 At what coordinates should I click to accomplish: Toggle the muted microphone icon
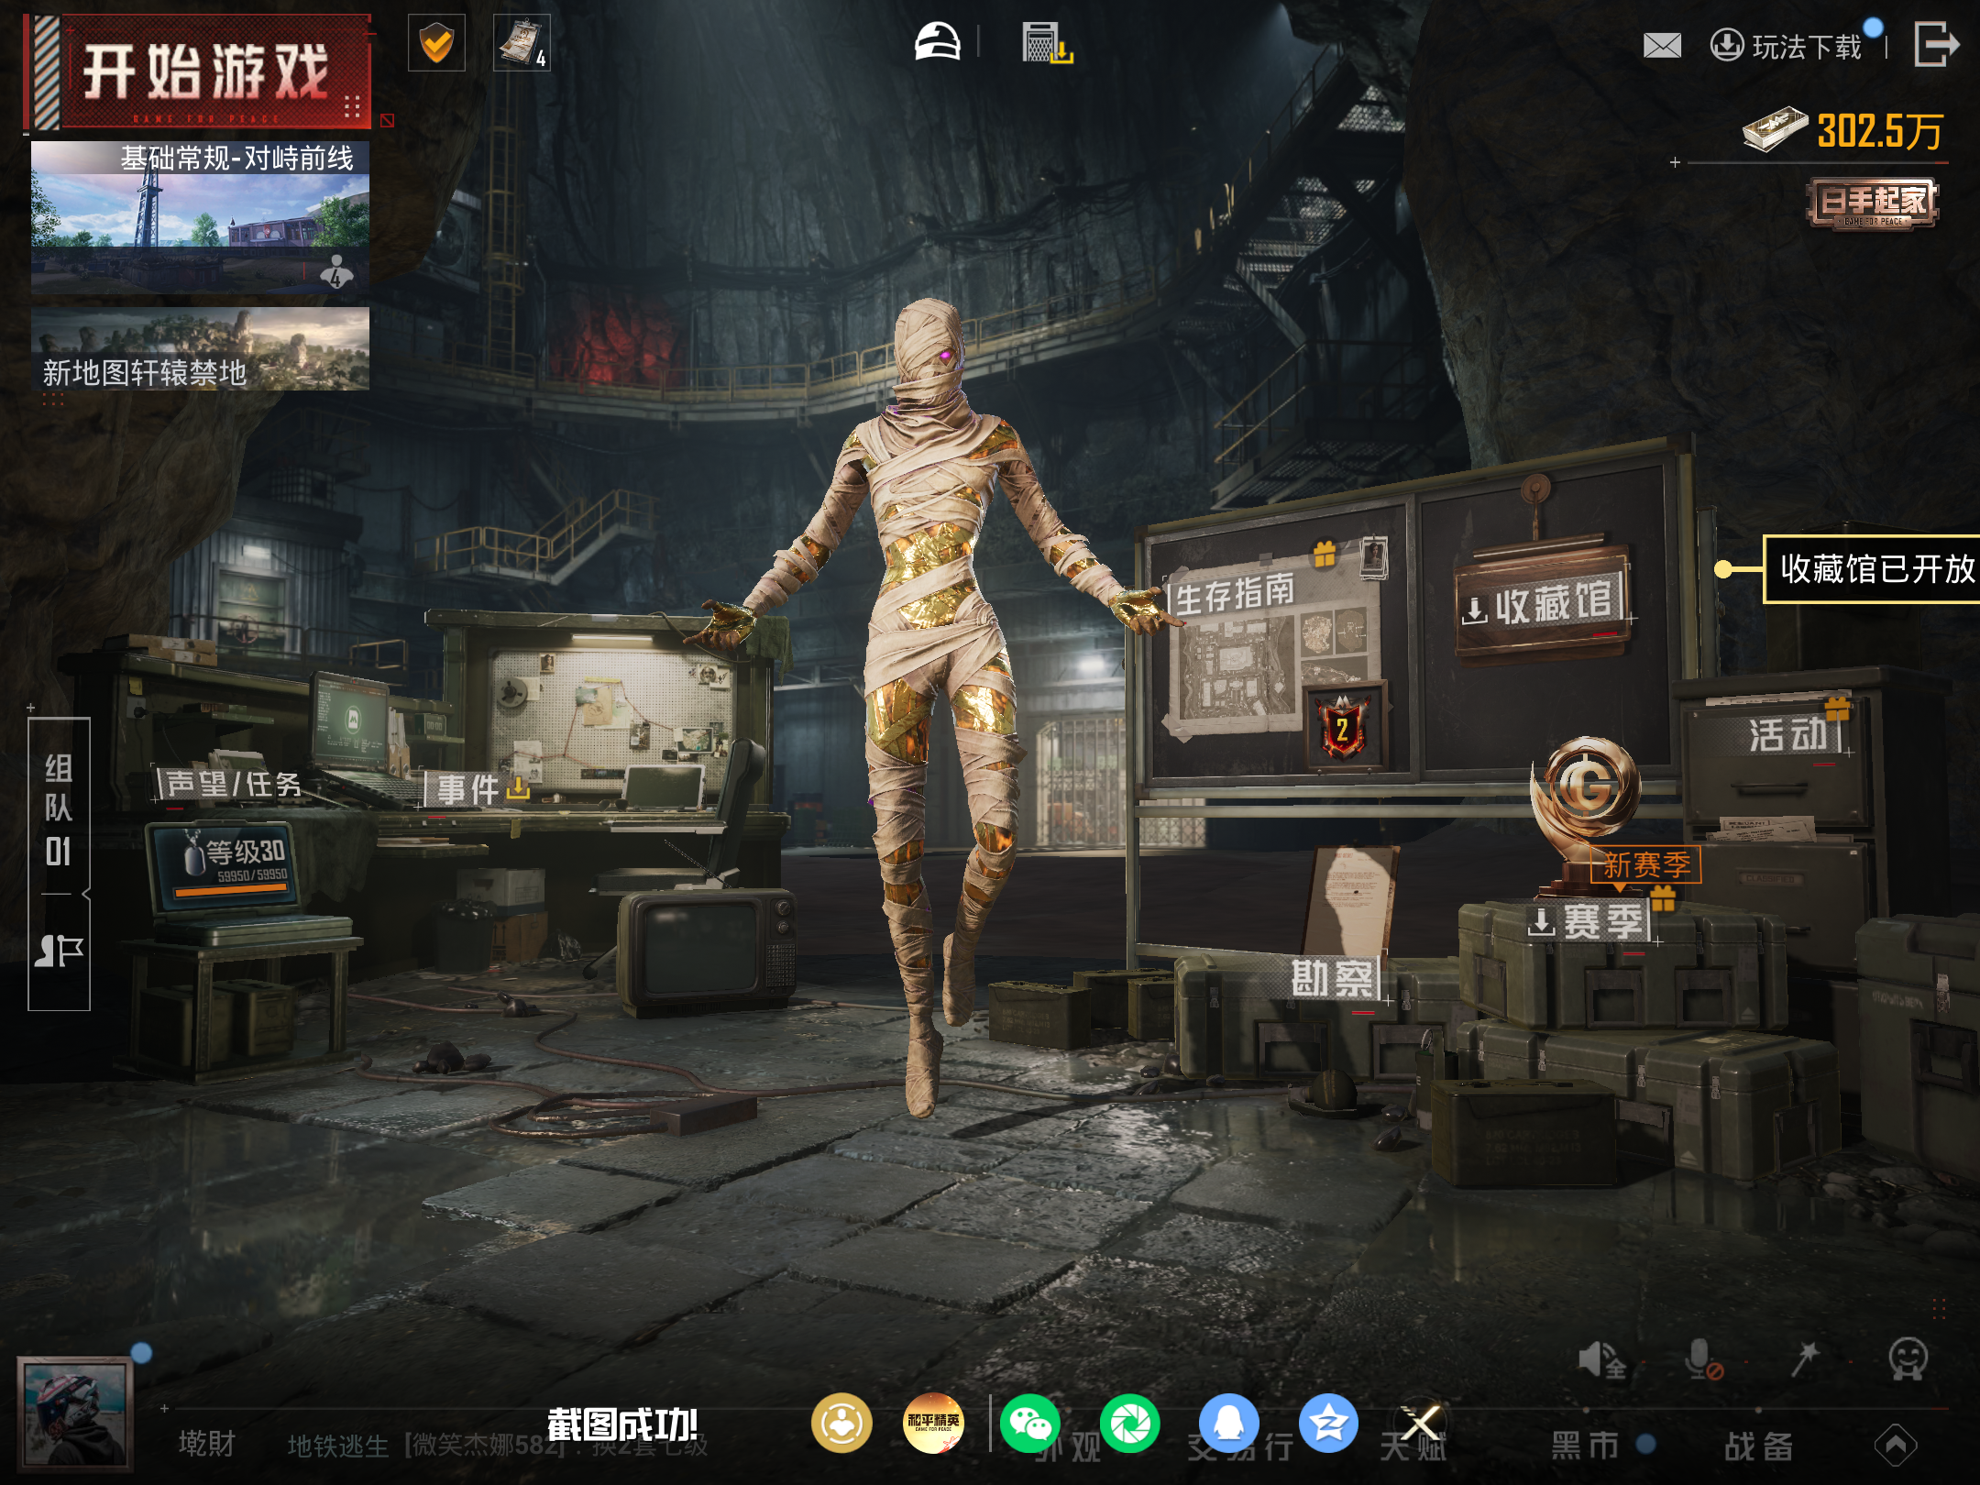(1702, 1358)
